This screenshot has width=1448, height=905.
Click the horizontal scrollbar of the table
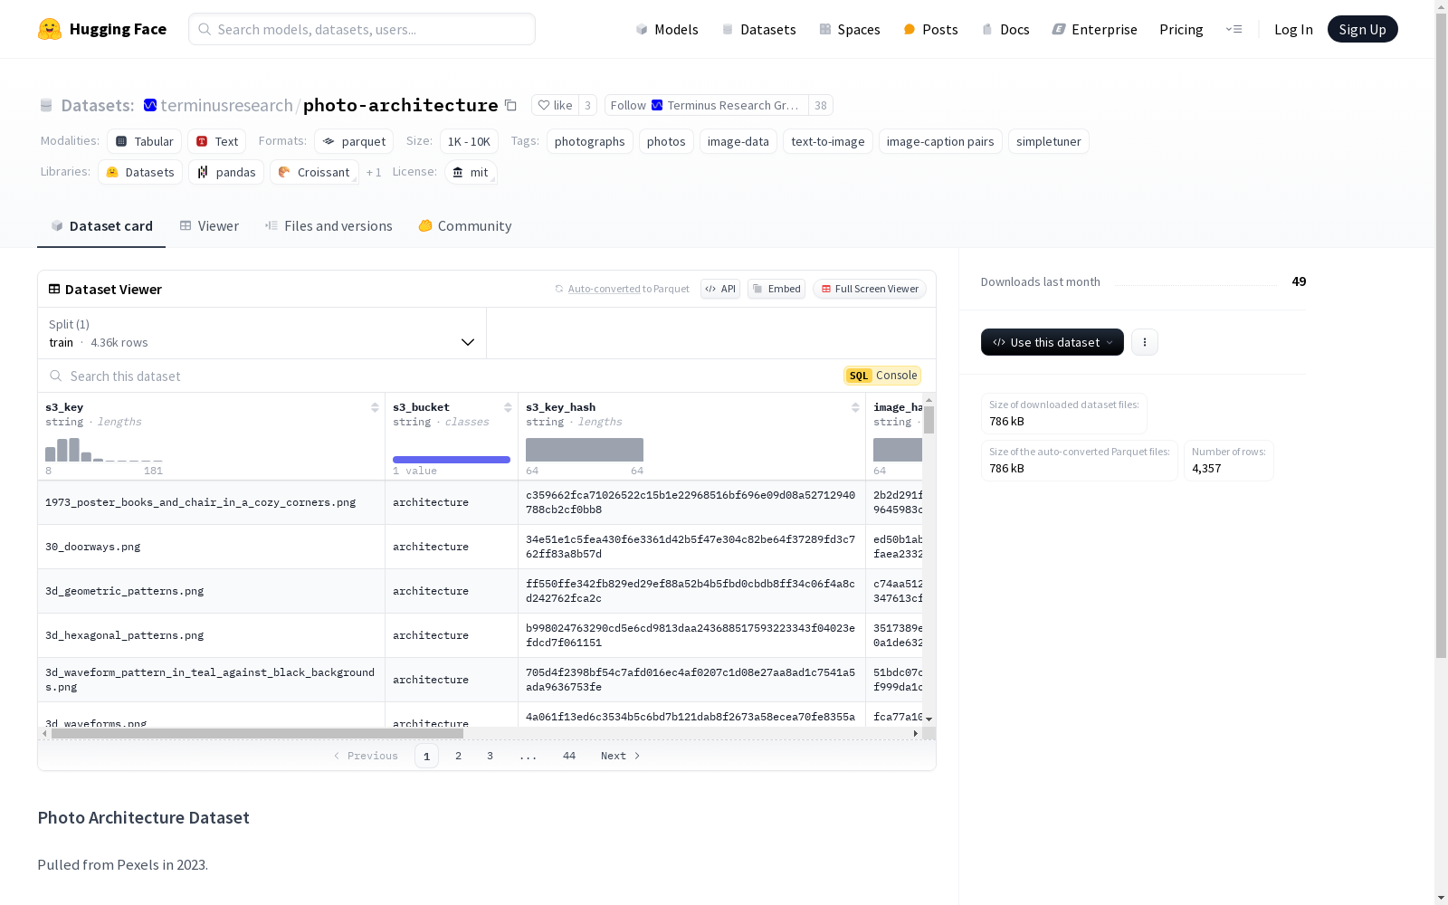(257, 734)
